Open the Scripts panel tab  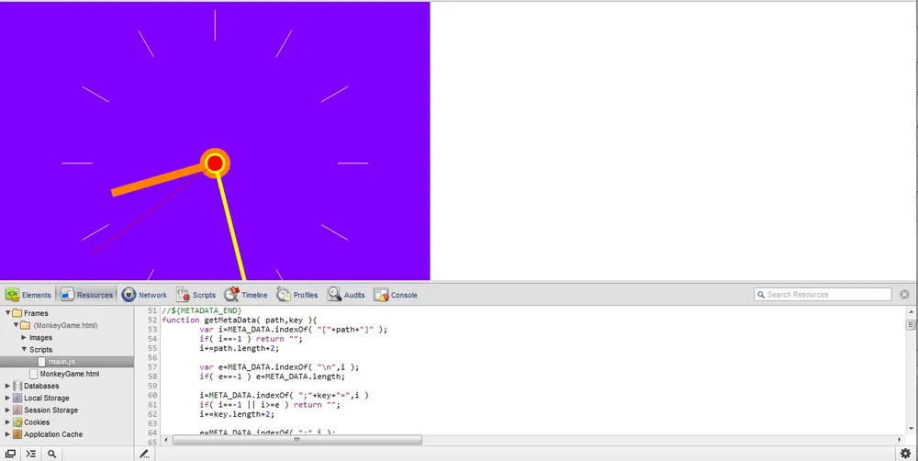point(196,295)
